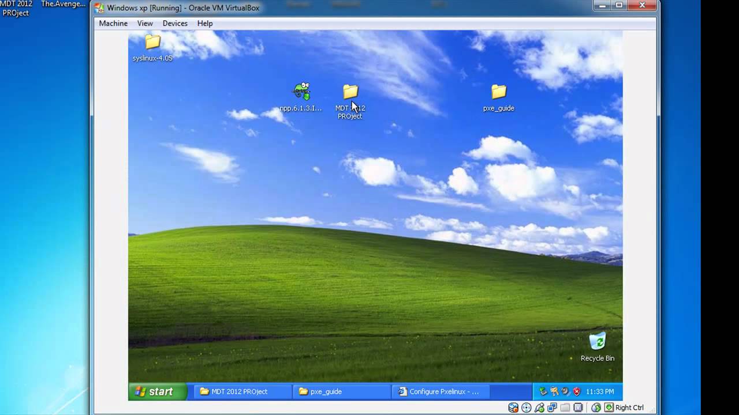The height and width of the screenshot is (415, 739).
Task: Click the Windows activation keys tray icon
Action: coord(555,391)
